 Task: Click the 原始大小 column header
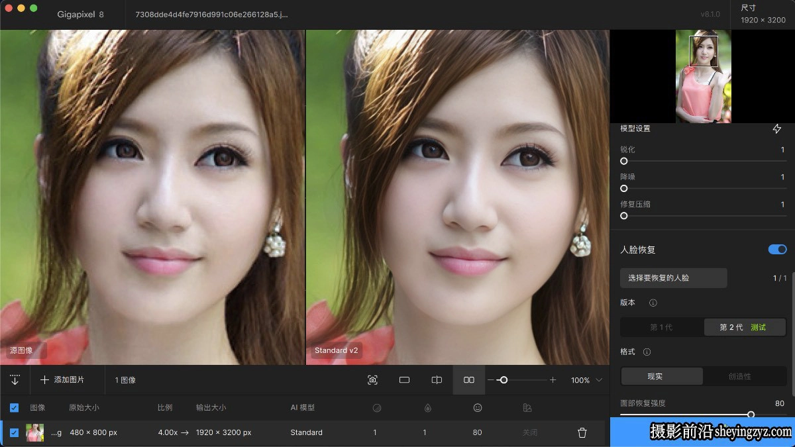(x=84, y=408)
